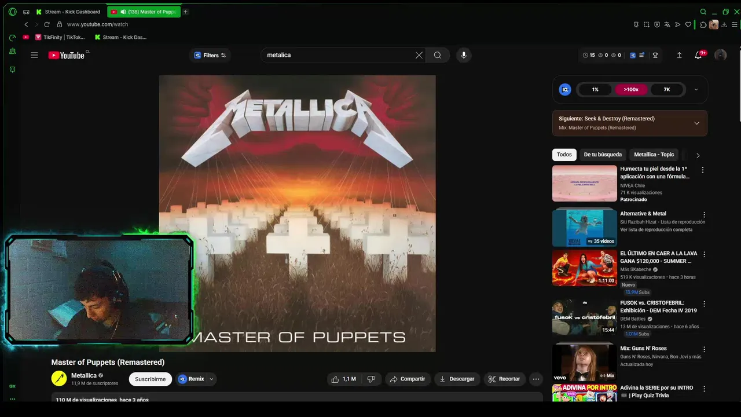Open the Alternative & Metal playlist thumbnail
The image size is (741, 417).
point(585,228)
